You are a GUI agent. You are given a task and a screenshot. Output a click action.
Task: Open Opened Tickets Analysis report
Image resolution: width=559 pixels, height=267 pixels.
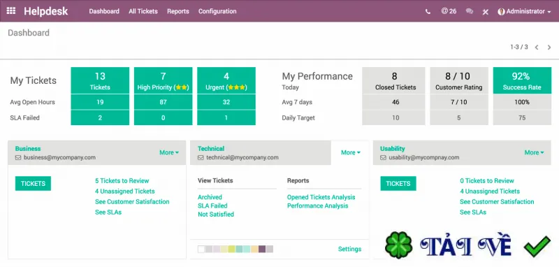(x=321, y=197)
